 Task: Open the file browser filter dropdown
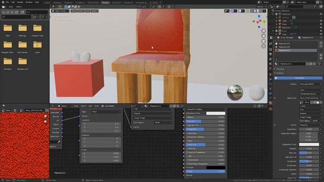coord(45,17)
